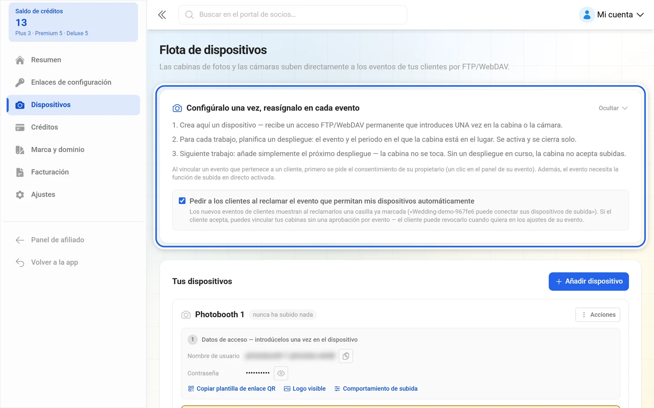Click the Saldo de créditos card
The height and width of the screenshot is (408, 654).
point(73,22)
